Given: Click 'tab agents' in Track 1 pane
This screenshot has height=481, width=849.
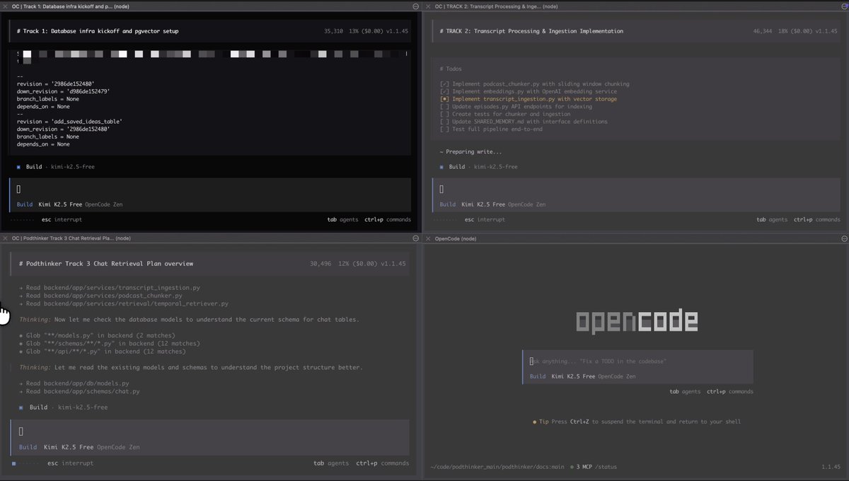Looking at the screenshot, I should tap(342, 219).
